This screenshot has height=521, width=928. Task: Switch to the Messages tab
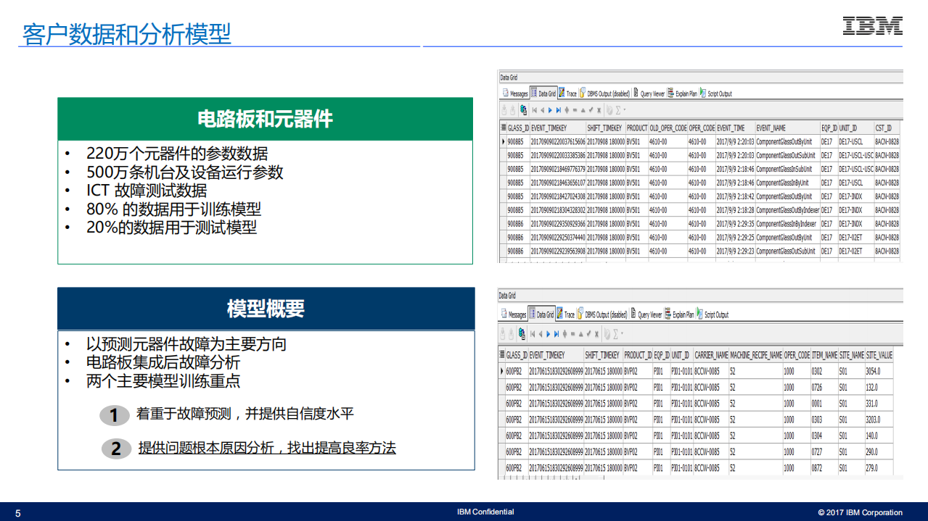[x=519, y=93]
